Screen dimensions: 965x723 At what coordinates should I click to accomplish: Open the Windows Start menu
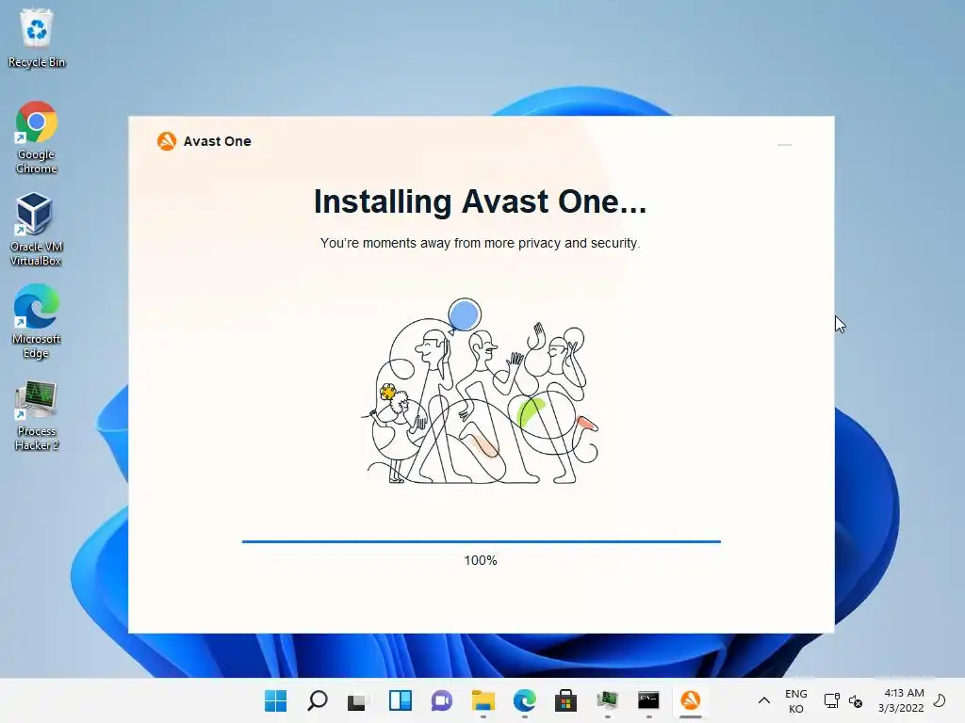pos(275,700)
